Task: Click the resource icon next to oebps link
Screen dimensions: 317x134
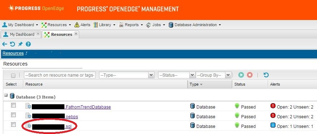Action: 28,116
